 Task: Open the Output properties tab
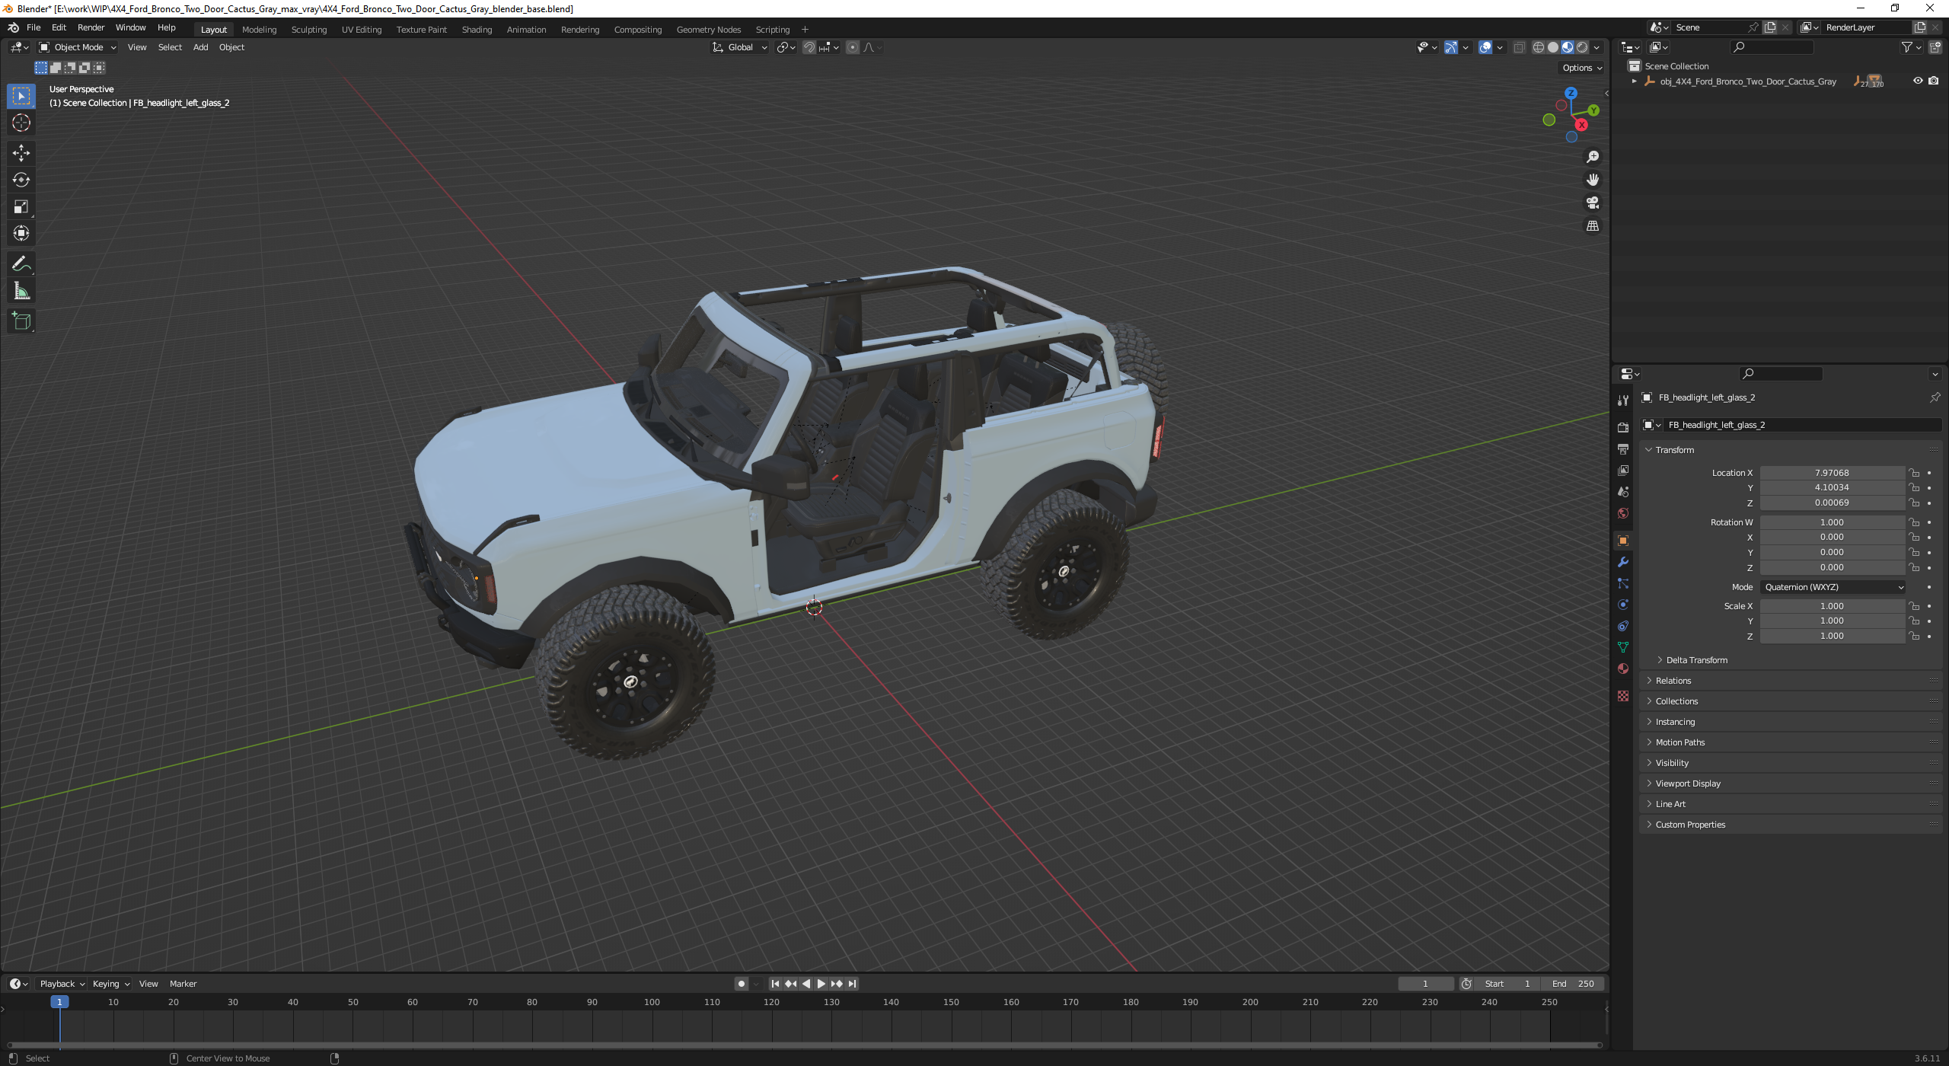pyautogui.click(x=1623, y=449)
